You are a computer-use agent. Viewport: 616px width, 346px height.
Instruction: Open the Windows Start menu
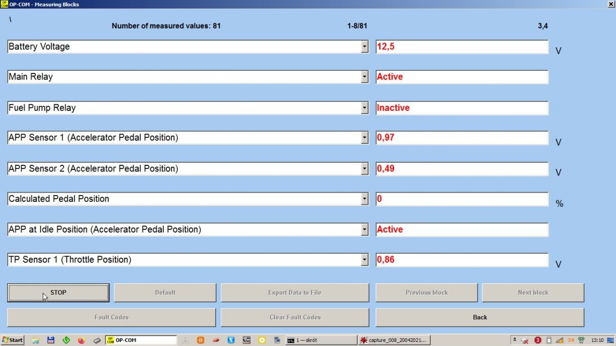[x=12, y=340]
